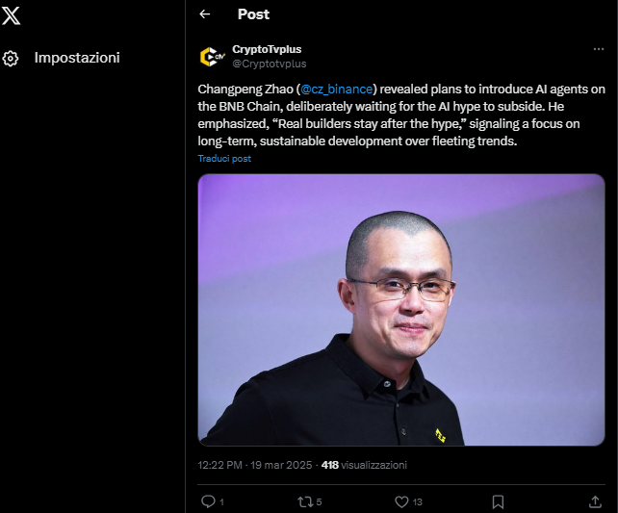Click the @Cryptotvplus handle

pos(269,64)
